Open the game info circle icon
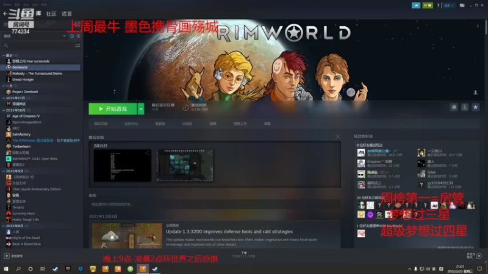488x274 pixels. click(465, 107)
